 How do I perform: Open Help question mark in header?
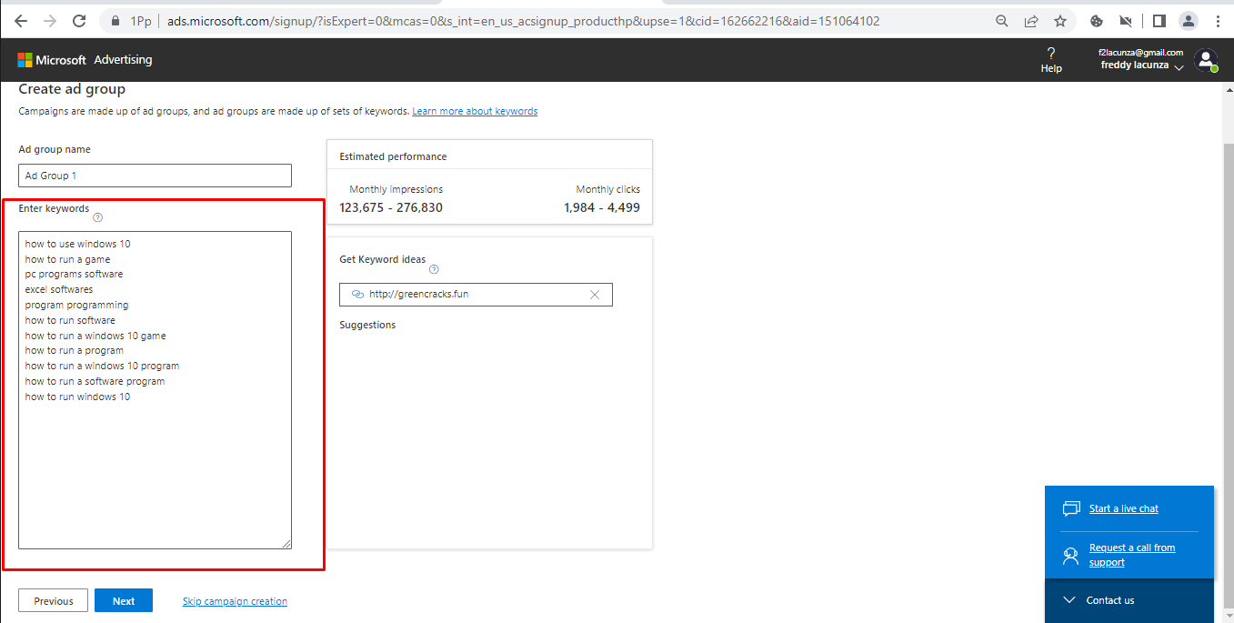coord(1051,60)
